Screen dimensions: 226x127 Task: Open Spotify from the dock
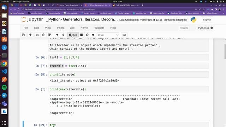coord(4,87)
